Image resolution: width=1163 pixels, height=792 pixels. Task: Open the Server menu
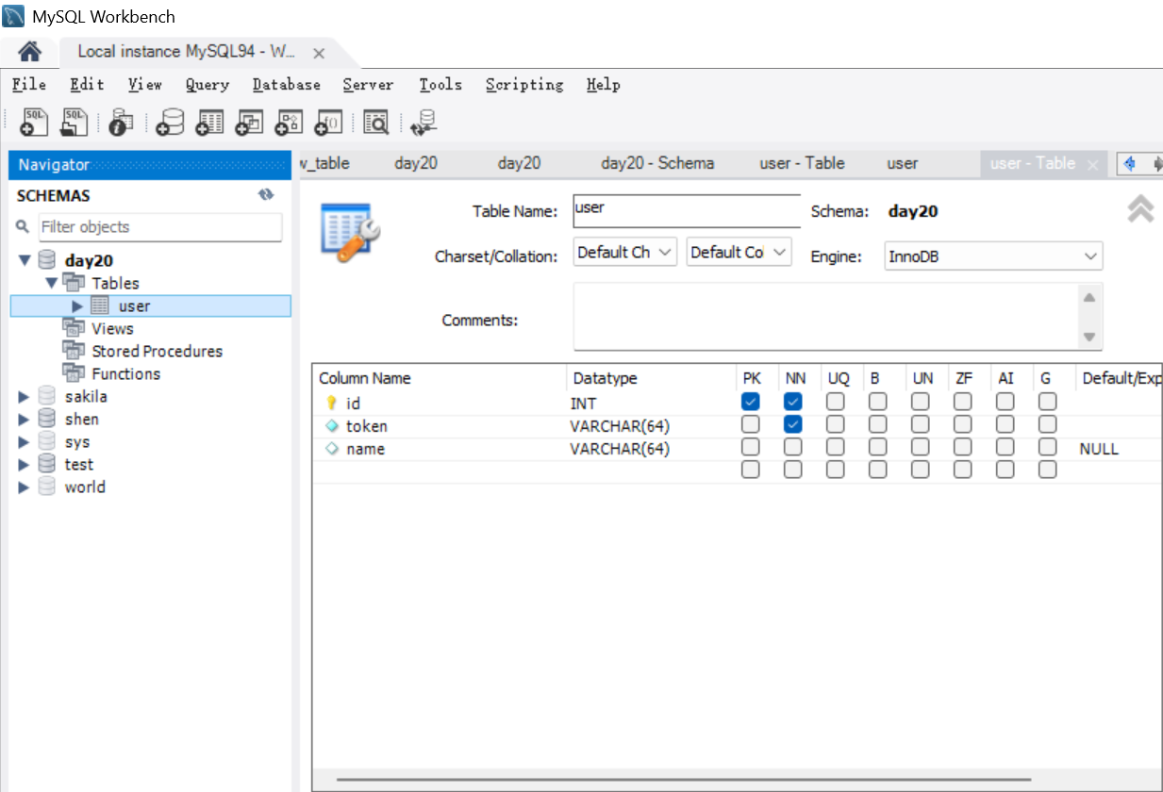[368, 85]
